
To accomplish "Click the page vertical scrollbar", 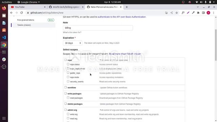I will pos(216,45).
